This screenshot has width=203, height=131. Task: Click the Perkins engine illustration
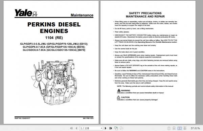tap(54, 82)
